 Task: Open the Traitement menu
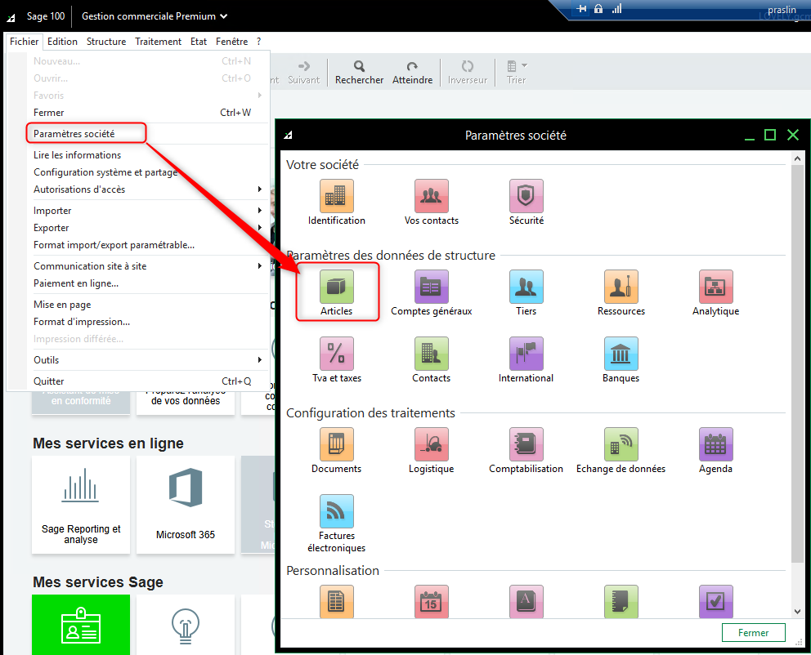tap(159, 42)
